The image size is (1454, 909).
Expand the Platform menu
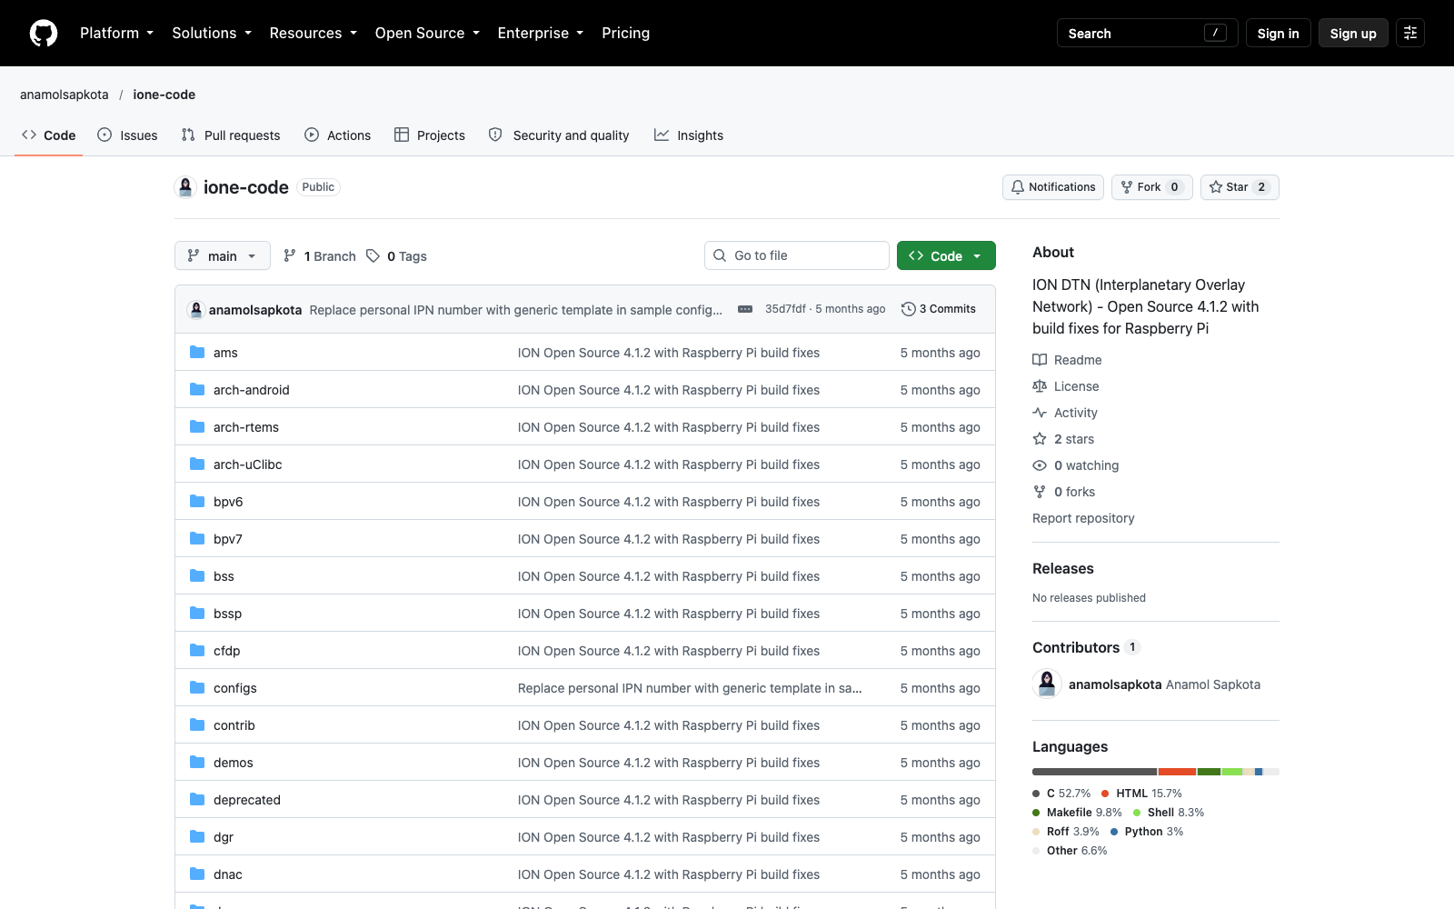[x=116, y=33]
